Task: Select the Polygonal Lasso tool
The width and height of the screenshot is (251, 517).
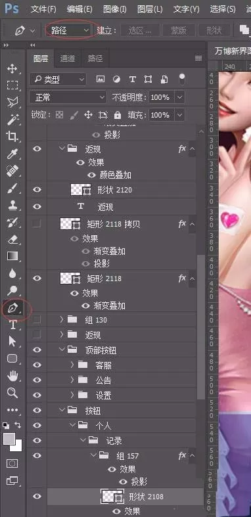Action: click(12, 102)
